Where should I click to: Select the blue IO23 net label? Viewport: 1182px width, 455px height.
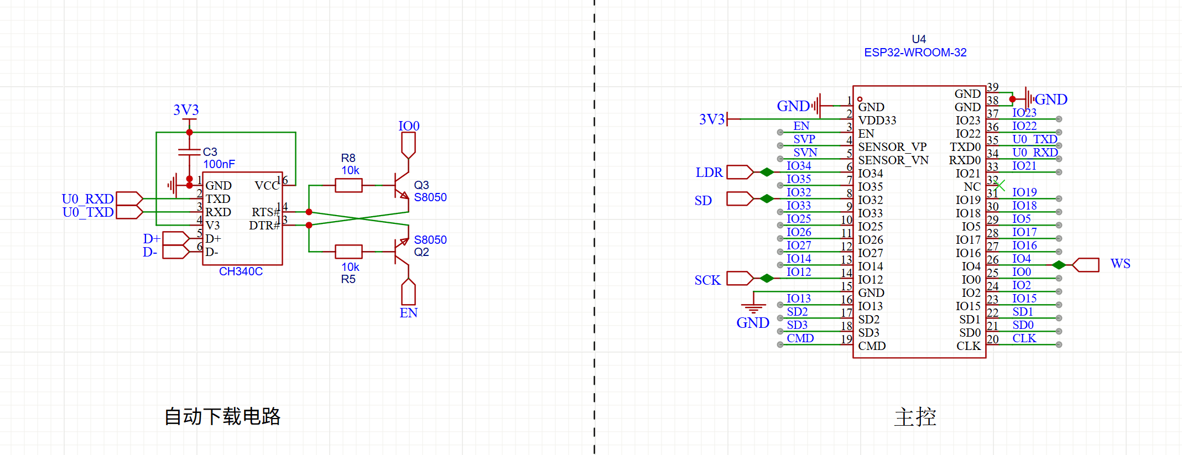(x=1024, y=113)
